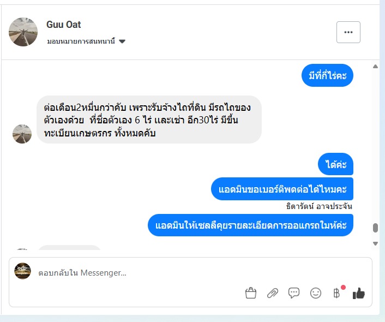385x322 pixels.
Task: Open the emoji picker smiley icon
Action: pos(316,293)
